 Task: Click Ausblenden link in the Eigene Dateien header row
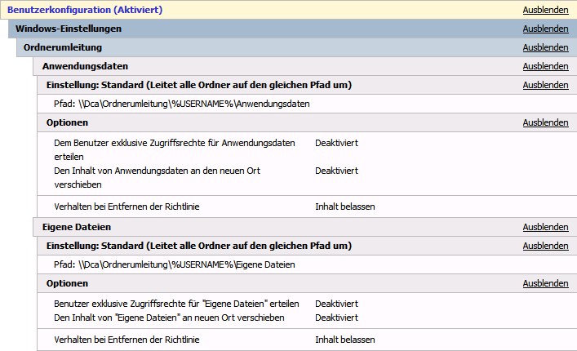[x=545, y=227]
